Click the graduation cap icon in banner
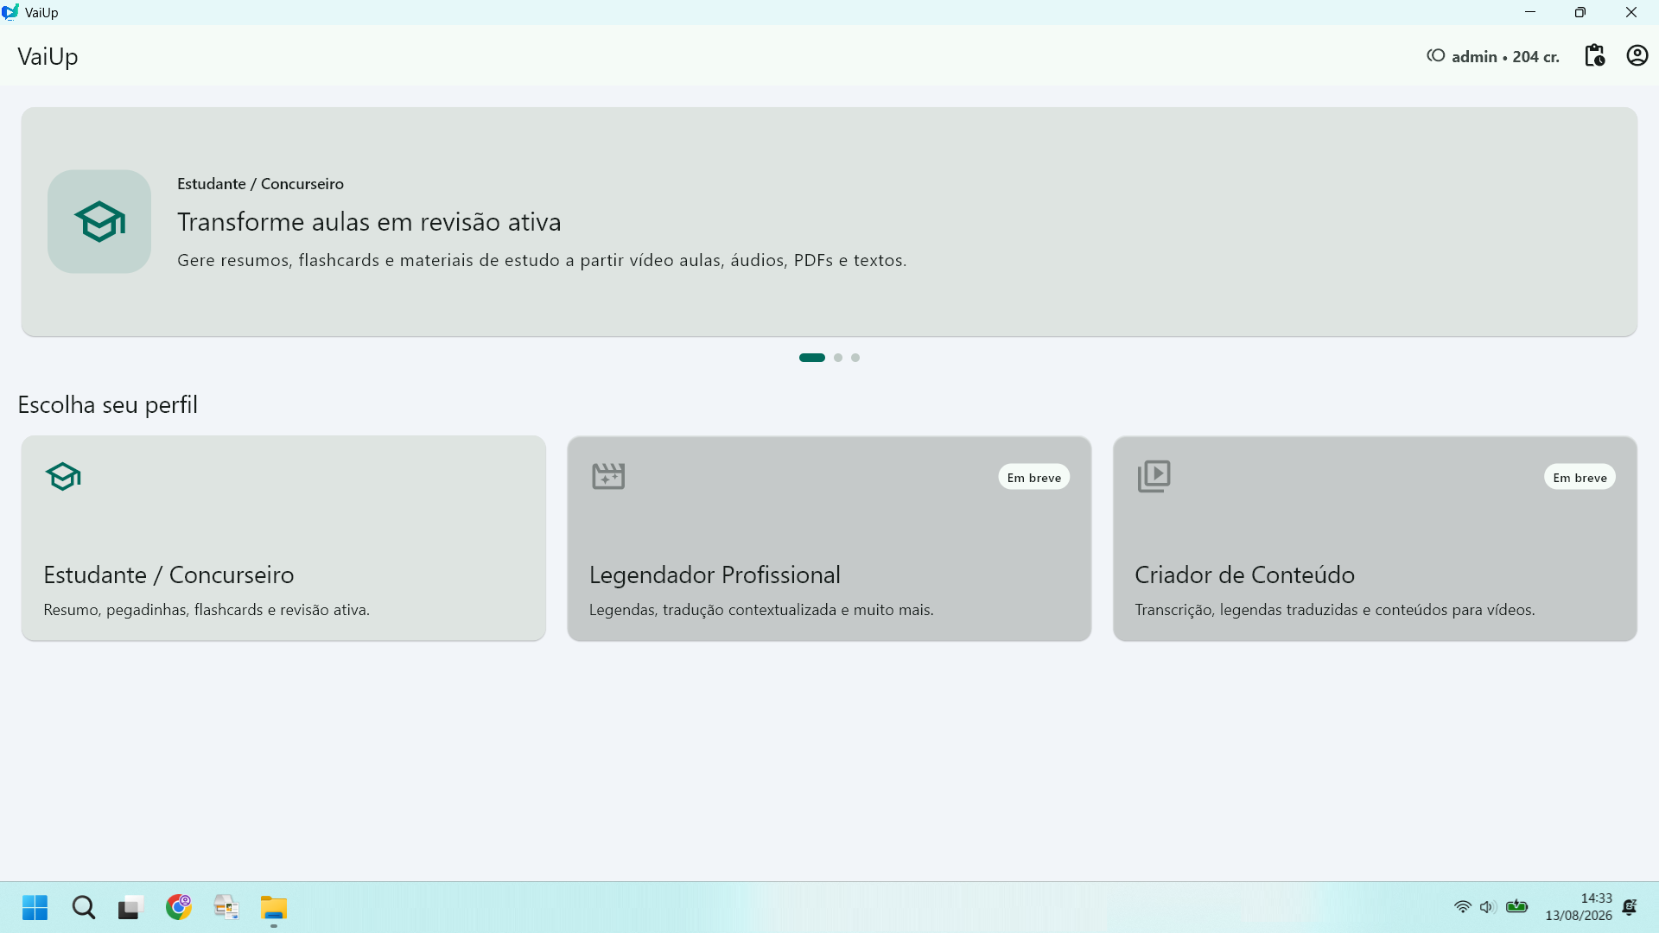Screen dimensions: 1659x933 (x=99, y=222)
